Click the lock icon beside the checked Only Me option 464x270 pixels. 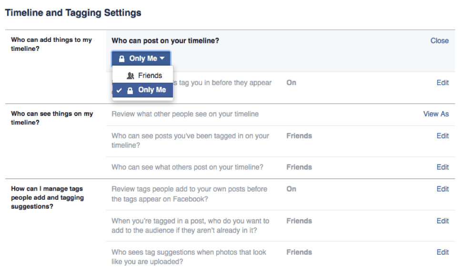point(130,90)
